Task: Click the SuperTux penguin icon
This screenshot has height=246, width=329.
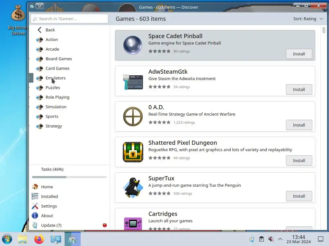Action: pyautogui.click(x=133, y=187)
